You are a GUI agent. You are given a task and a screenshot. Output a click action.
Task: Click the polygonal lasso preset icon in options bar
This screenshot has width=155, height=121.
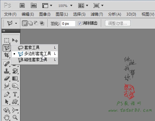(10, 23)
